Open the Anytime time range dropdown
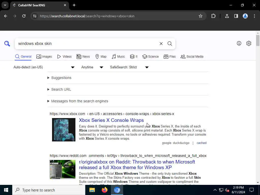The height and width of the screenshot is (195, 260). coord(92,67)
